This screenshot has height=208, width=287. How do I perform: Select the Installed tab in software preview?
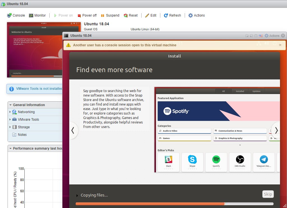click(240, 91)
